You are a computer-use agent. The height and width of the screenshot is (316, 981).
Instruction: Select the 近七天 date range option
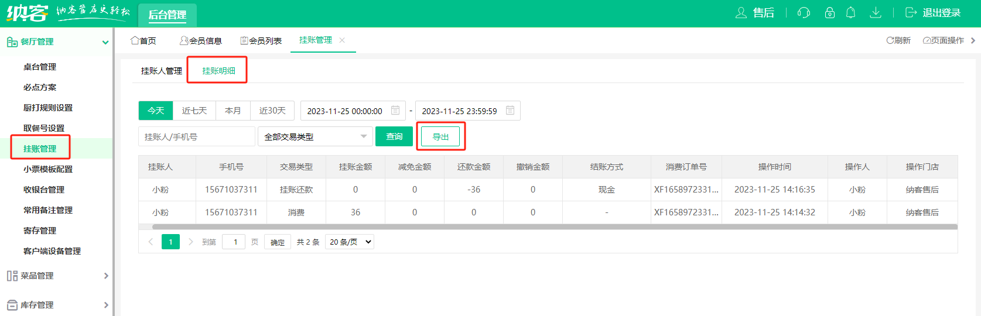pyautogui.click(x=194, y=111)
